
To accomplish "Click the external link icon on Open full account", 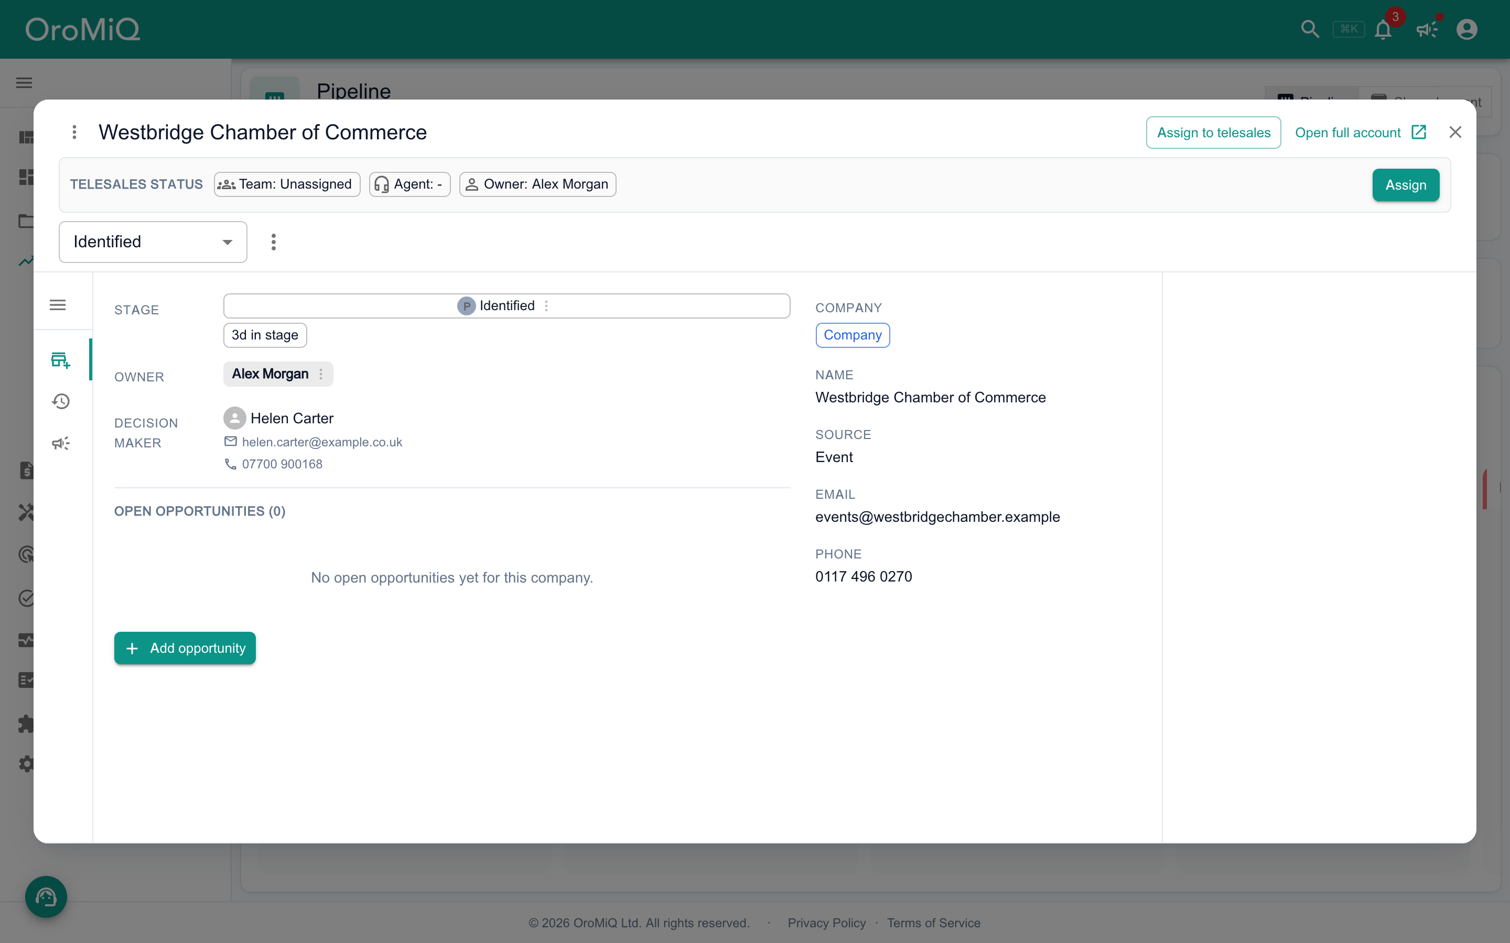I will (1418, 132).
